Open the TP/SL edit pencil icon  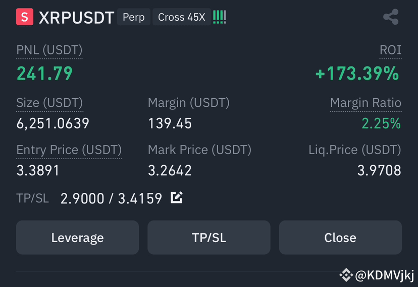(177, 197)
